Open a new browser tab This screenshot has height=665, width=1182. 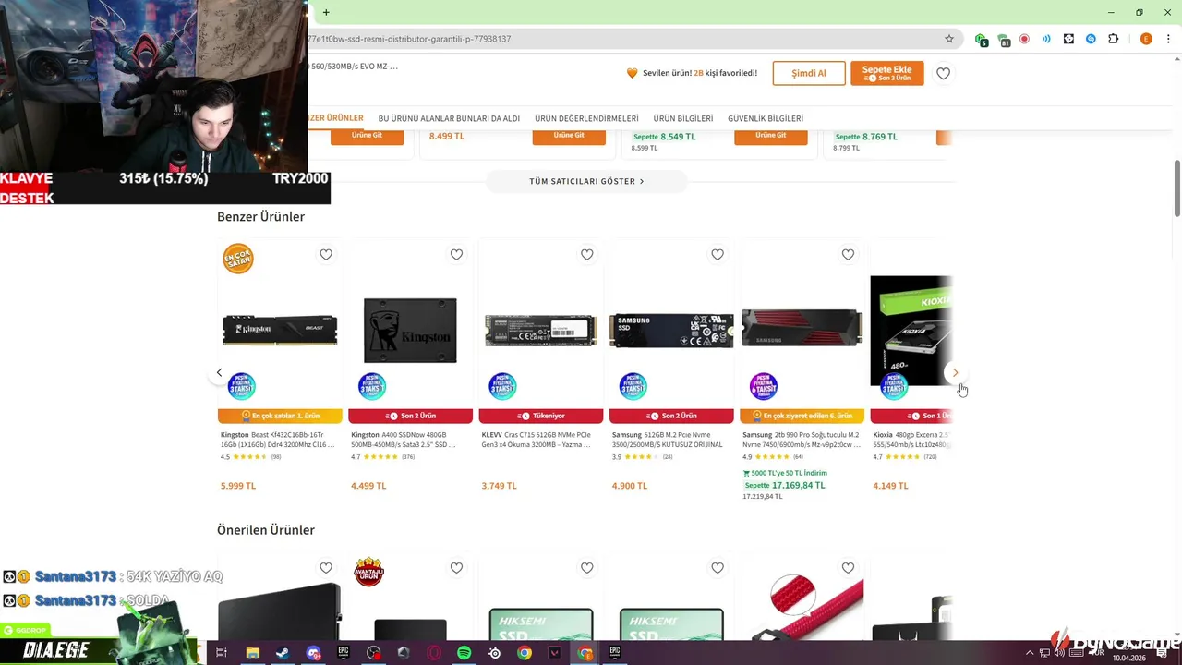326,12
